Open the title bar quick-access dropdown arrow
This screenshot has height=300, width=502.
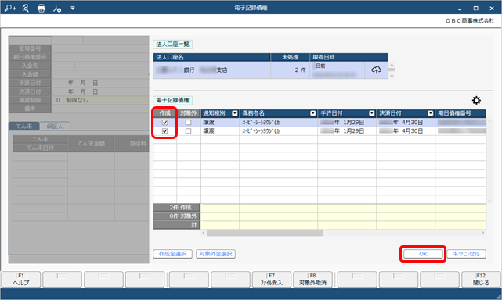73,8
